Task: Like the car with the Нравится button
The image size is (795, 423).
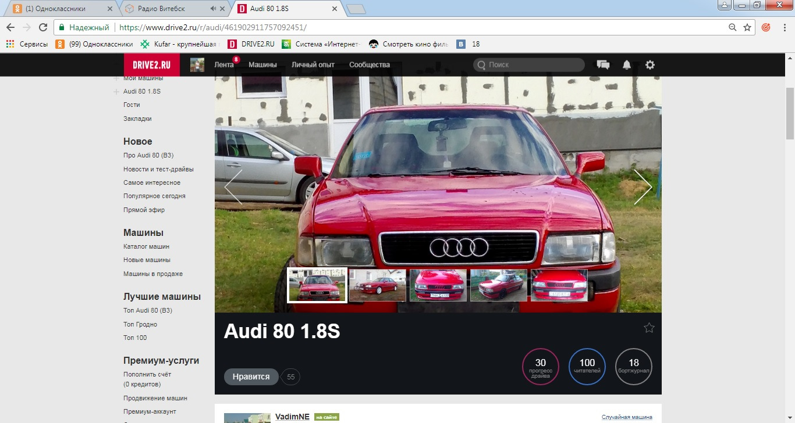Action: 251,377
